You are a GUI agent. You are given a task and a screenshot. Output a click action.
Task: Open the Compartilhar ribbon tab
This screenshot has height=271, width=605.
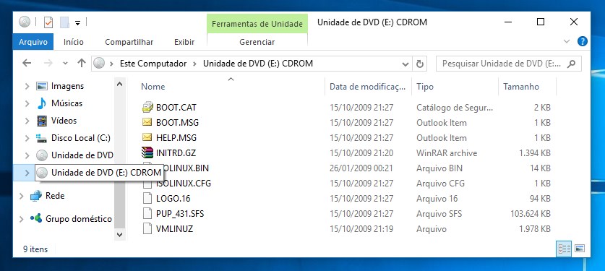tap(129, 42)
